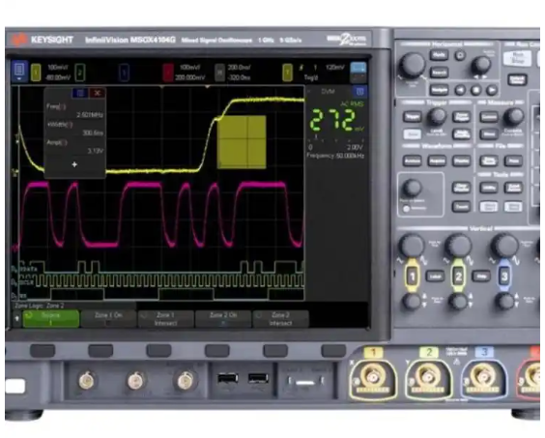Image resolution: width=545 pixels, height=438 pixels.
Task: Push the sixth softkey below the screen
Action: (333, 350)
